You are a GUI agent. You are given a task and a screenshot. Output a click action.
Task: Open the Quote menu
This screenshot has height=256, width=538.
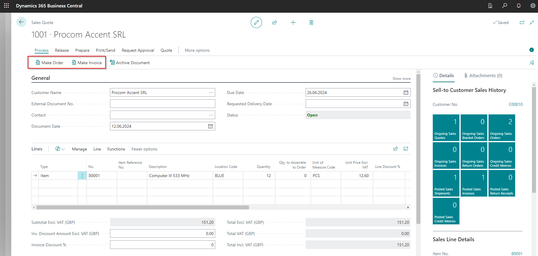[166, 50]
